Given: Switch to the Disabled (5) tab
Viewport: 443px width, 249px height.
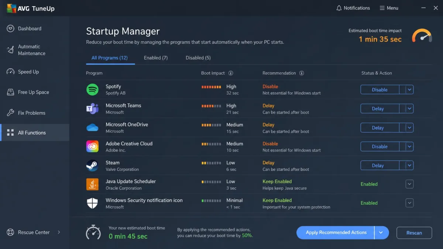Looking at the screenshot, I should [x=198, y=58].
